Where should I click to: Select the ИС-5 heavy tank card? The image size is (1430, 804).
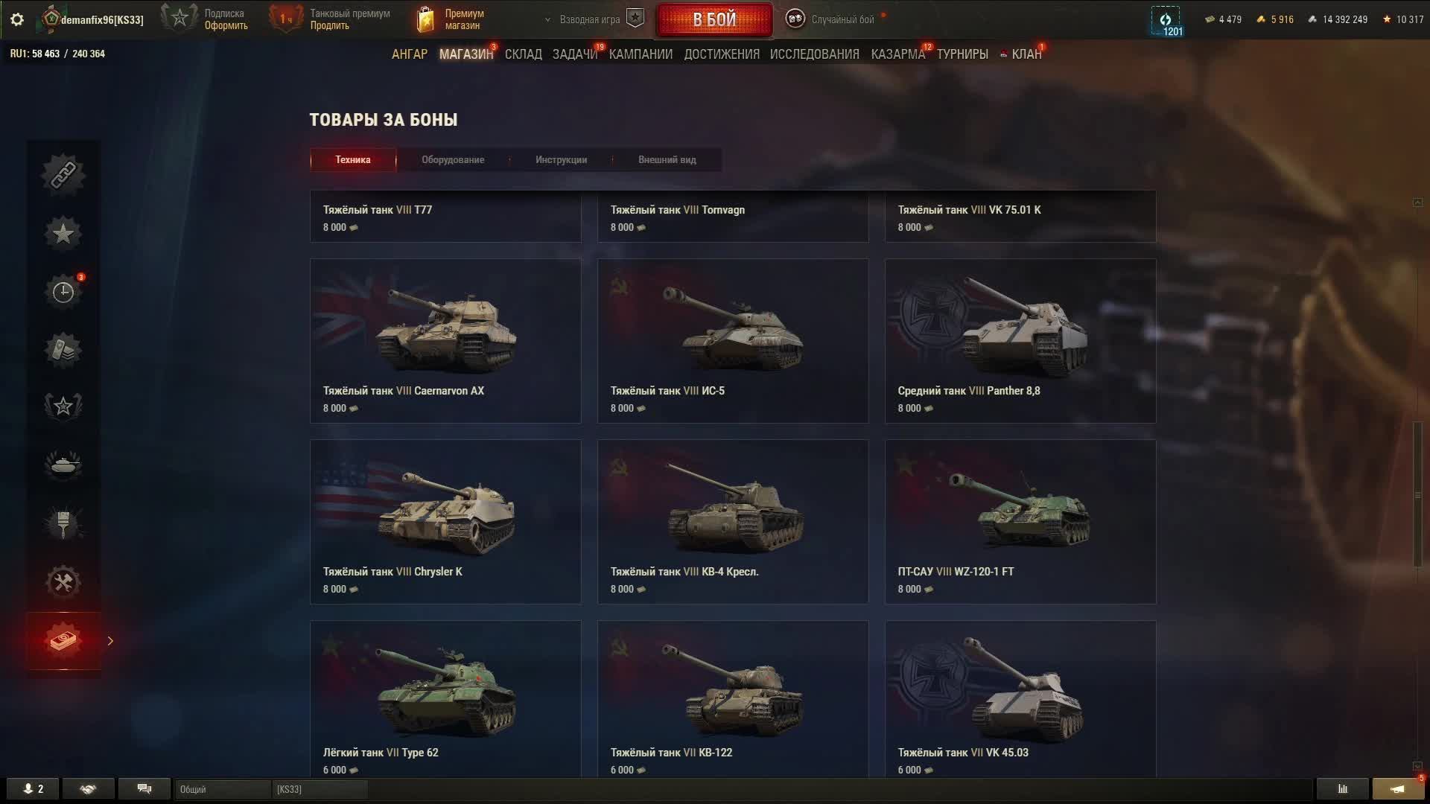point(733,341)
